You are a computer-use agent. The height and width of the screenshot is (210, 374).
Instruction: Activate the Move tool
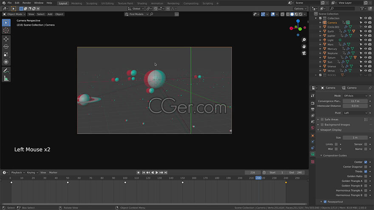pos(6,39)
